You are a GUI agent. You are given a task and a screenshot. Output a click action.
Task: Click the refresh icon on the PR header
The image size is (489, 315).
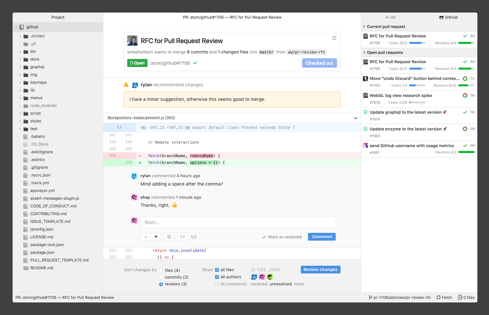pyautogui.click(x=334, y=38)
